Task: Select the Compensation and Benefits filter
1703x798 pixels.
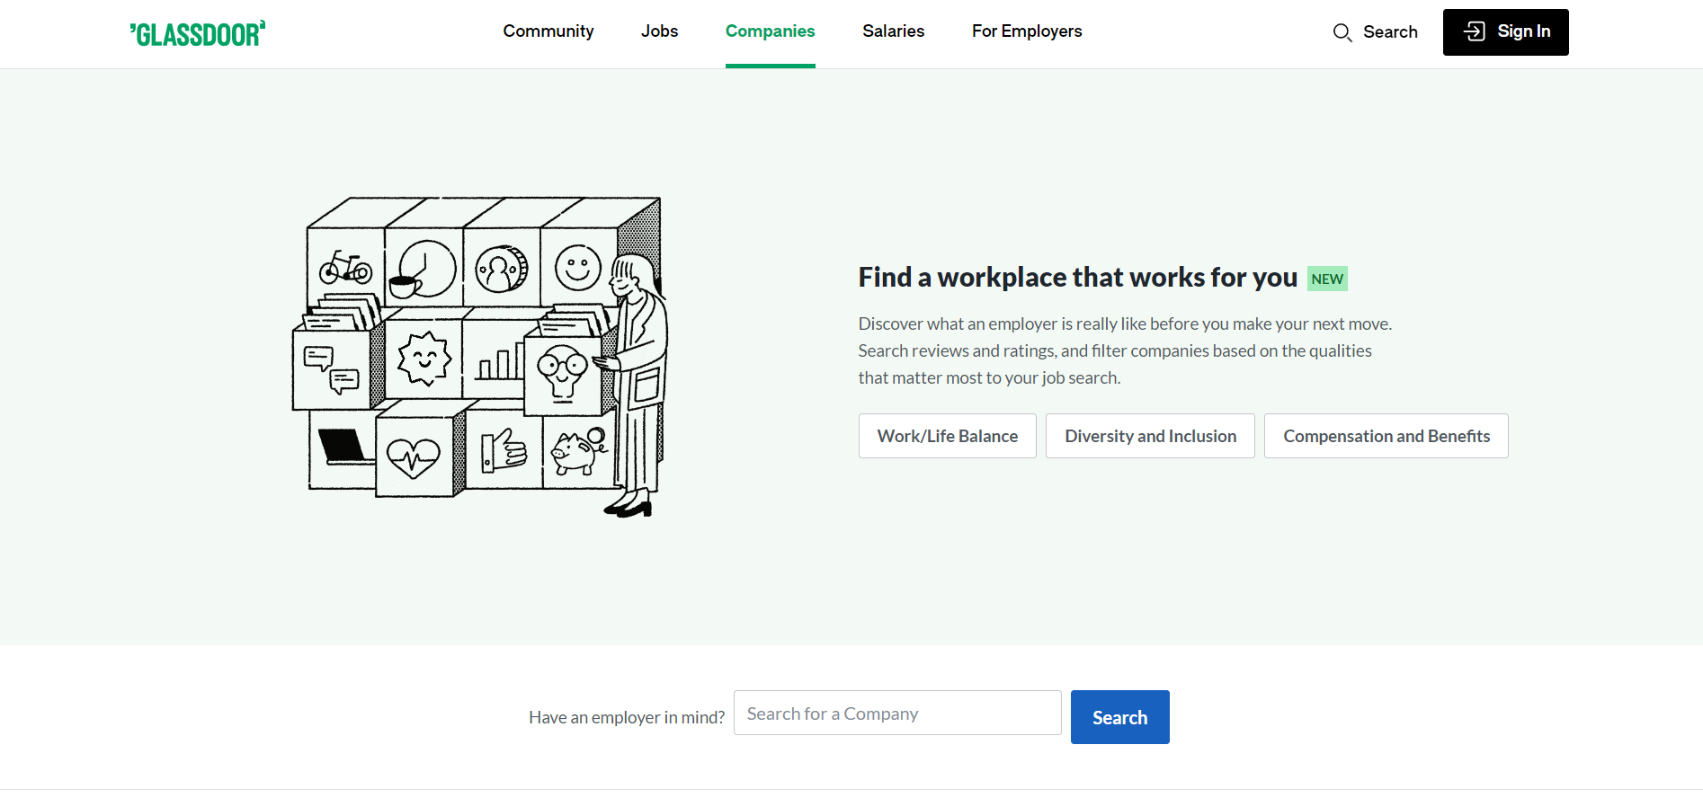Action: point(1386,436)
